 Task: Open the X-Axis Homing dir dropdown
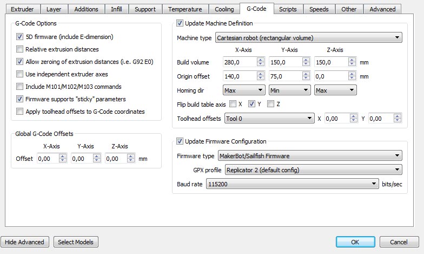(243, 90)
